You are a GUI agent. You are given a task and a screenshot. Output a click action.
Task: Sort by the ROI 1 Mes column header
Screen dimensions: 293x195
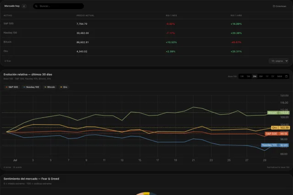[x=171, y=16]
